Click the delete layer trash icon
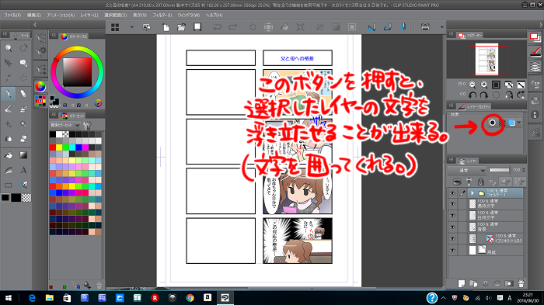This screenshot has width=544, height=305. pos(521,283)
